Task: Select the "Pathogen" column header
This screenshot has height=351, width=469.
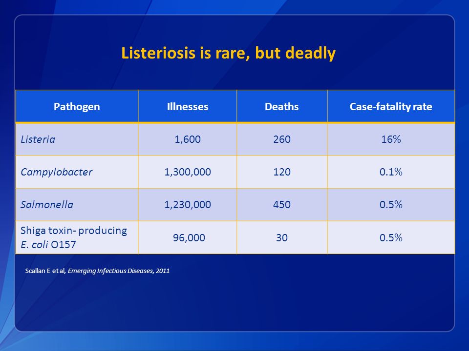Action: pos(77,106)
